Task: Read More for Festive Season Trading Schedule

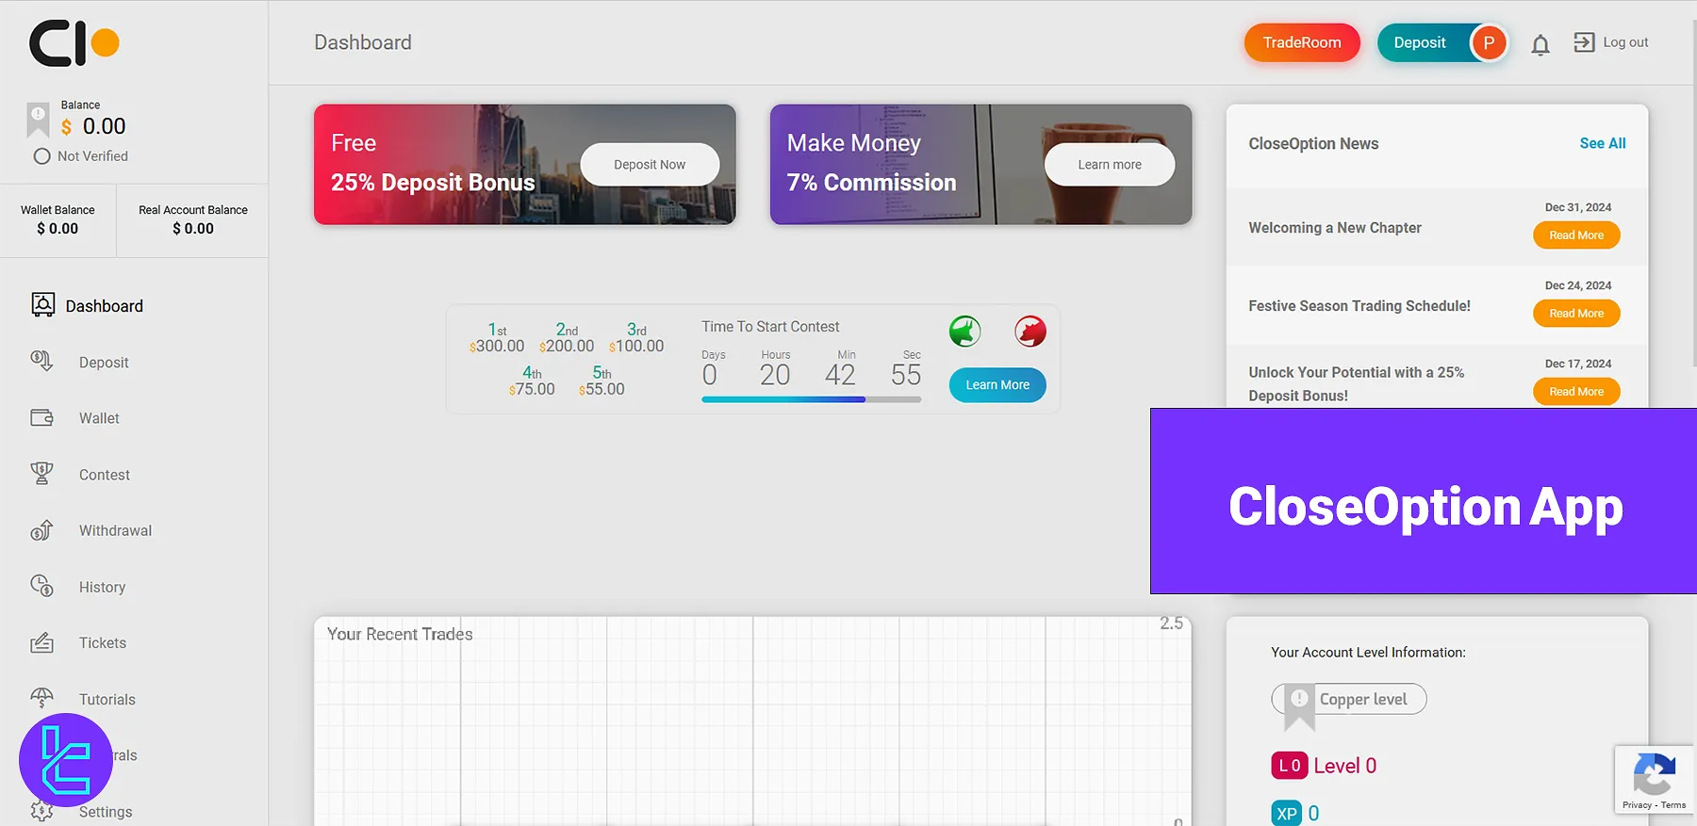Action: 1576,314
